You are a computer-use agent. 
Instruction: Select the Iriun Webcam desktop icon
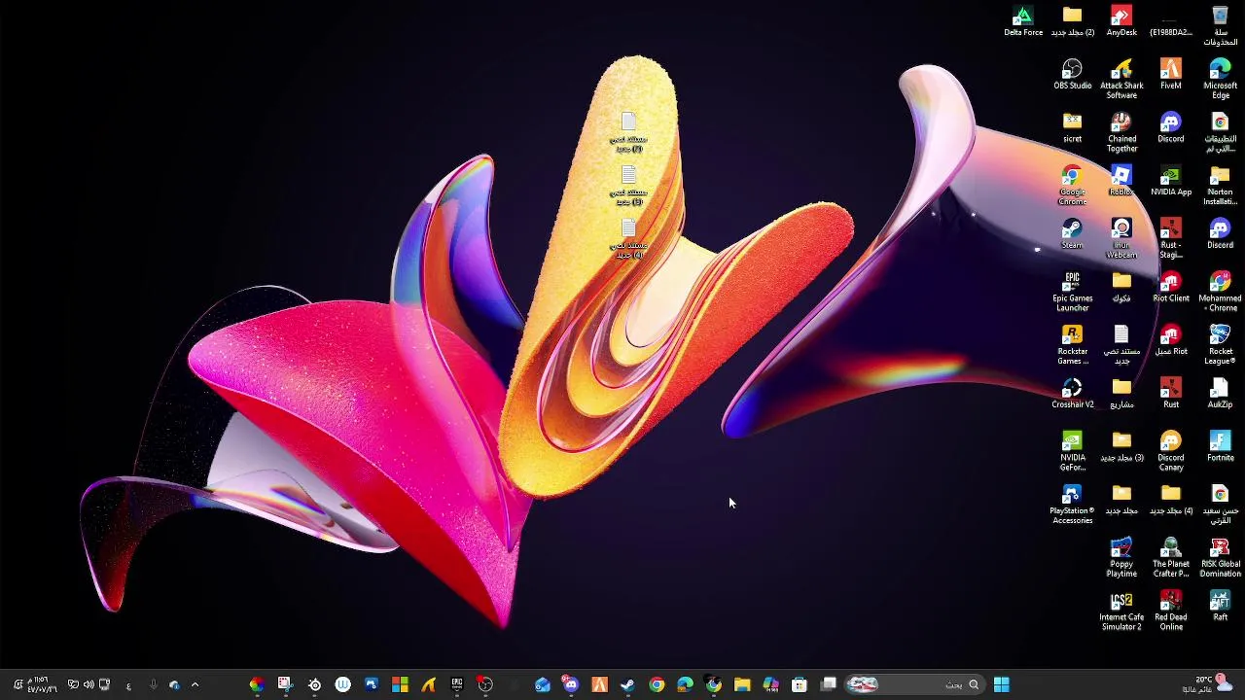pyautogui.click(x=1121, y=239)
